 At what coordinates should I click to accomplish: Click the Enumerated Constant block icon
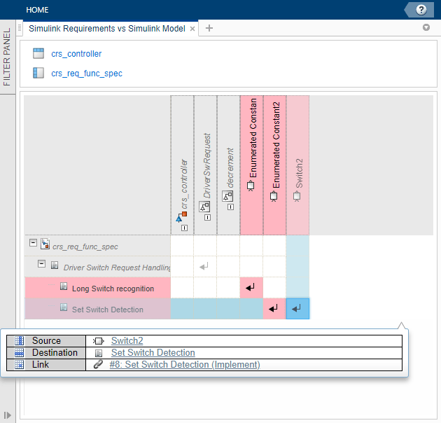(x=251, y=186)
